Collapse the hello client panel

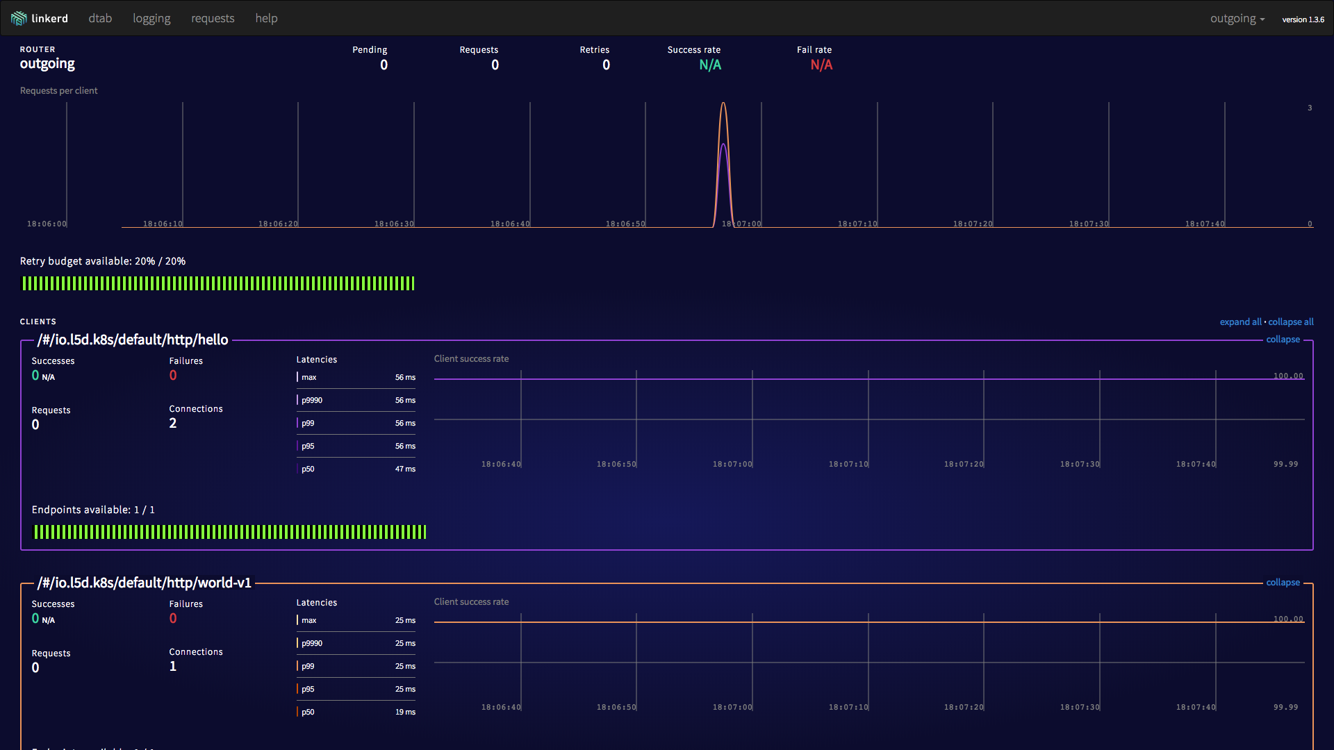coord(1283,339)
